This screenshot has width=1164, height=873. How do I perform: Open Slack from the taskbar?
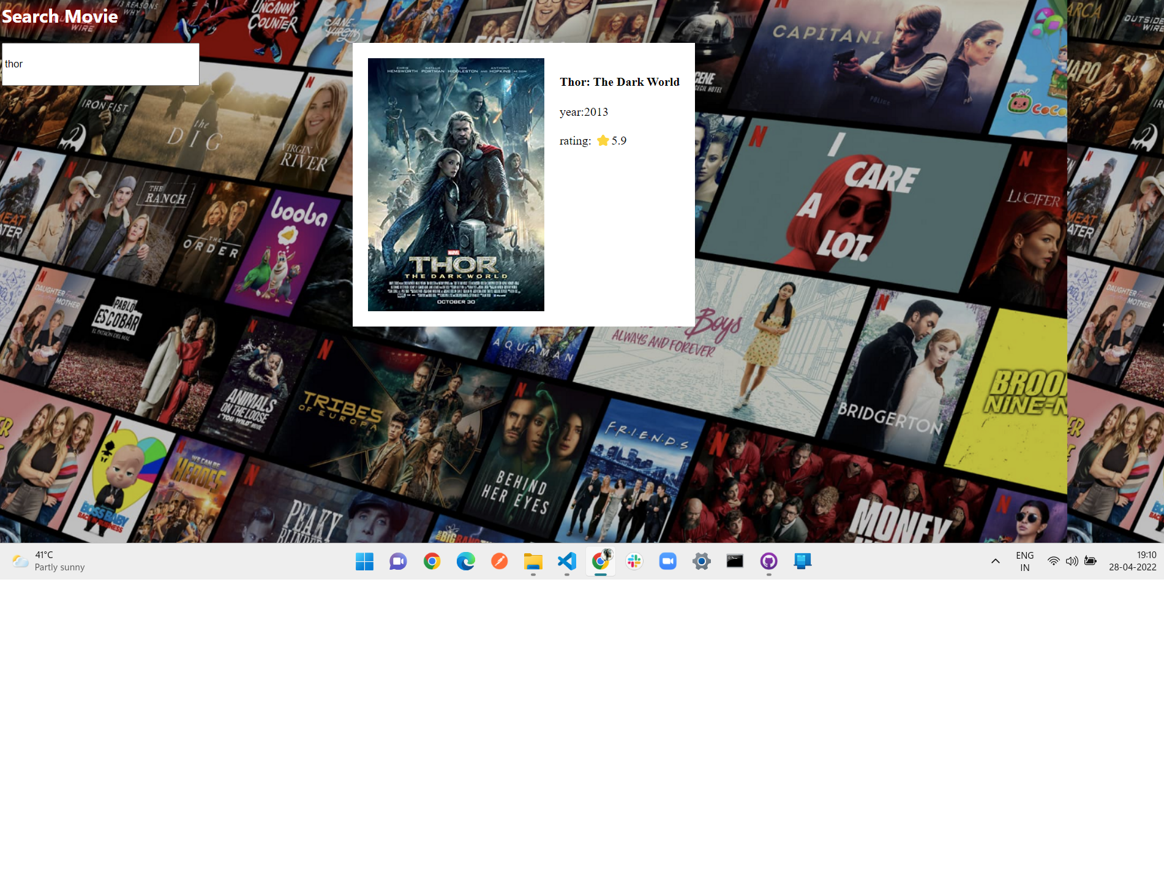click(x=634, y=561)
